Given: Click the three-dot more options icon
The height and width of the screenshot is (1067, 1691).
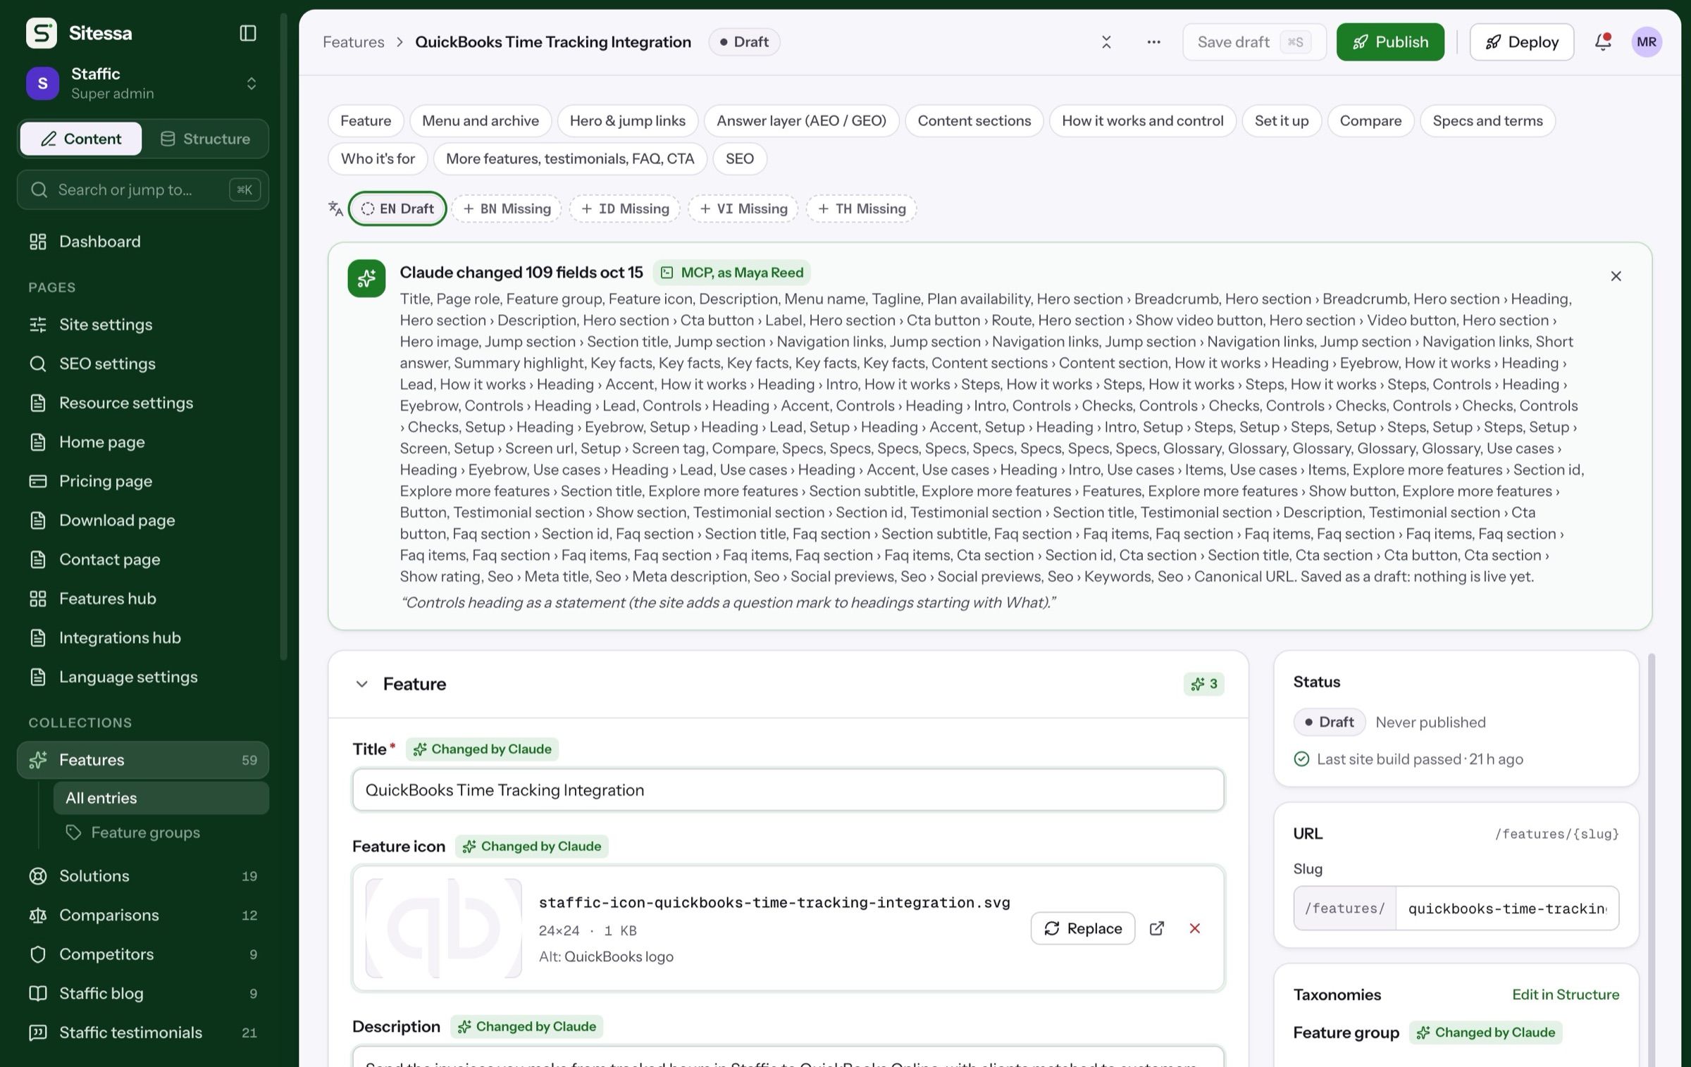Looking at the screenshot, I should pyautogui.click(x=1153, y=42).
